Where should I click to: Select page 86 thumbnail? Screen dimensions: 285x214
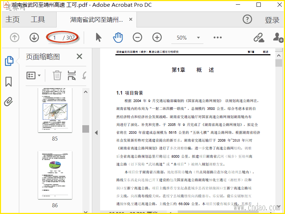click(55, 175)
